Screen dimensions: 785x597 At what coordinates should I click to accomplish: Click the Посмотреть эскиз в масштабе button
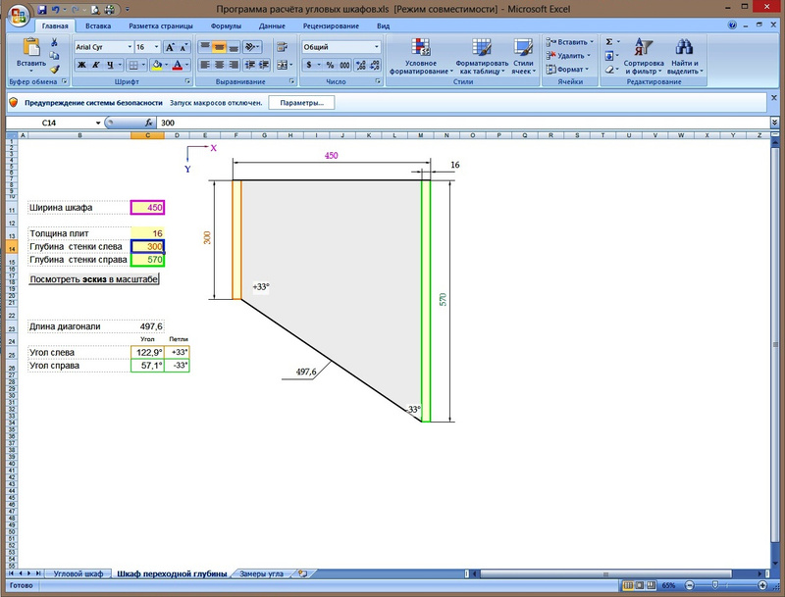[93, 279]
